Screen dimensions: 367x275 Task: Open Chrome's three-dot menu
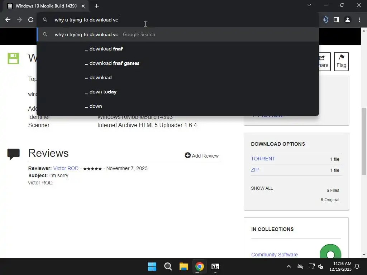pos(359,20)
